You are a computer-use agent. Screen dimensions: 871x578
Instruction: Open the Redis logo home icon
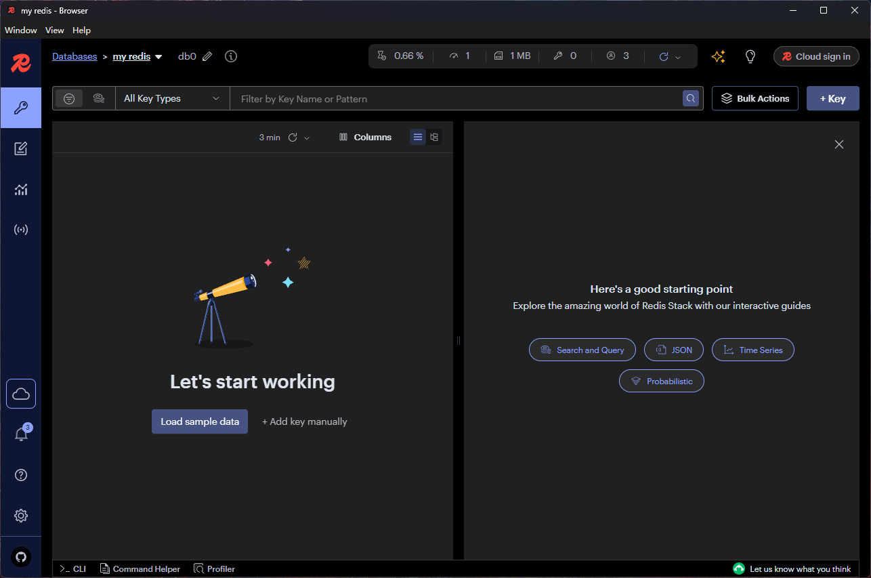21,64
